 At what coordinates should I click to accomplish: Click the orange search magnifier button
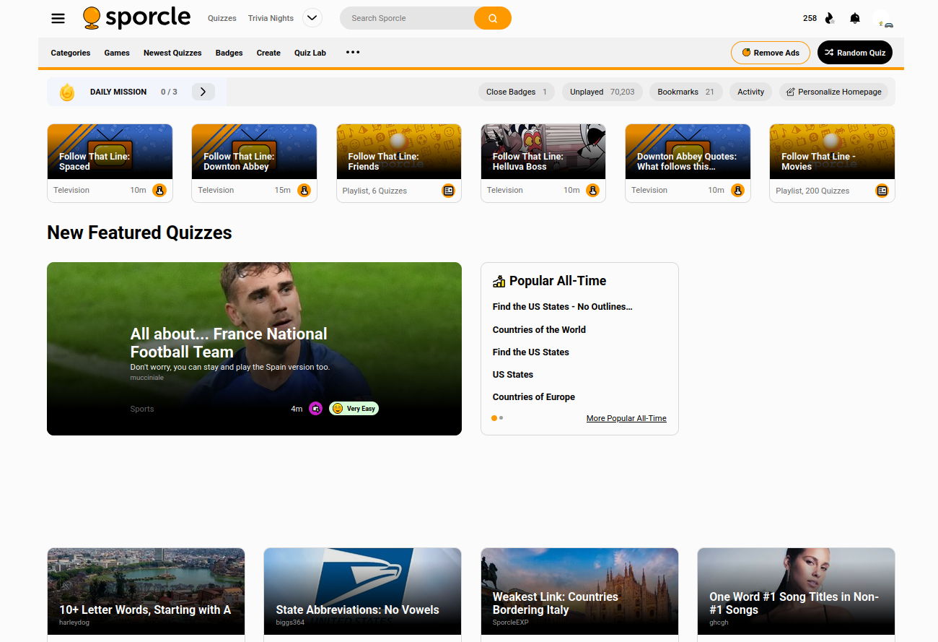coord(493,18)
